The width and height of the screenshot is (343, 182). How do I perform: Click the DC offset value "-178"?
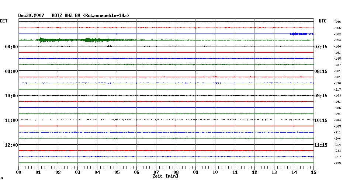tap(337, 83)
